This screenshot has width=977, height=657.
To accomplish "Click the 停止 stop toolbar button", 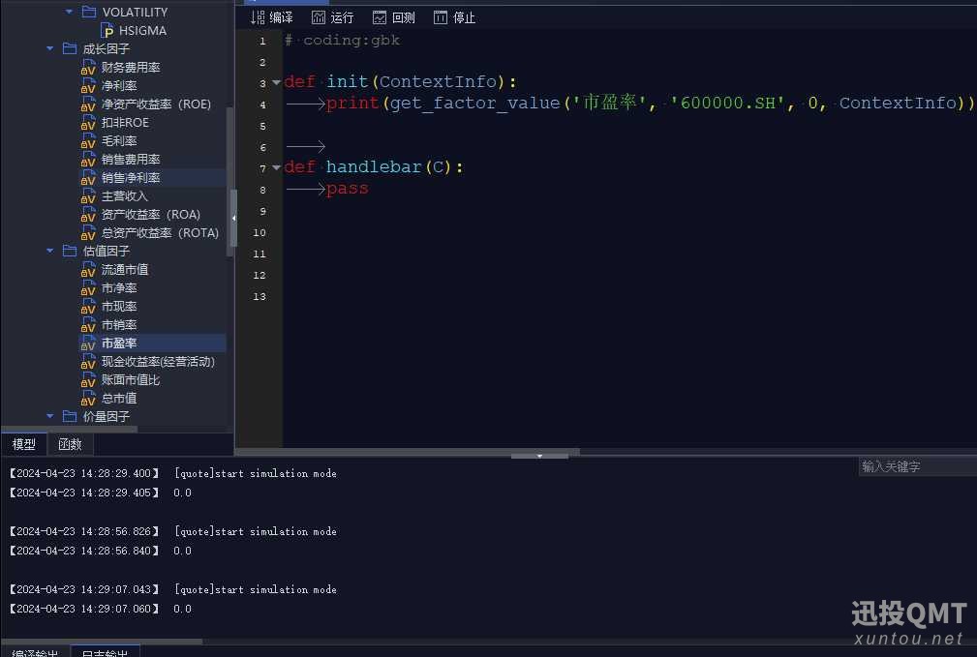I will (454, 17).
